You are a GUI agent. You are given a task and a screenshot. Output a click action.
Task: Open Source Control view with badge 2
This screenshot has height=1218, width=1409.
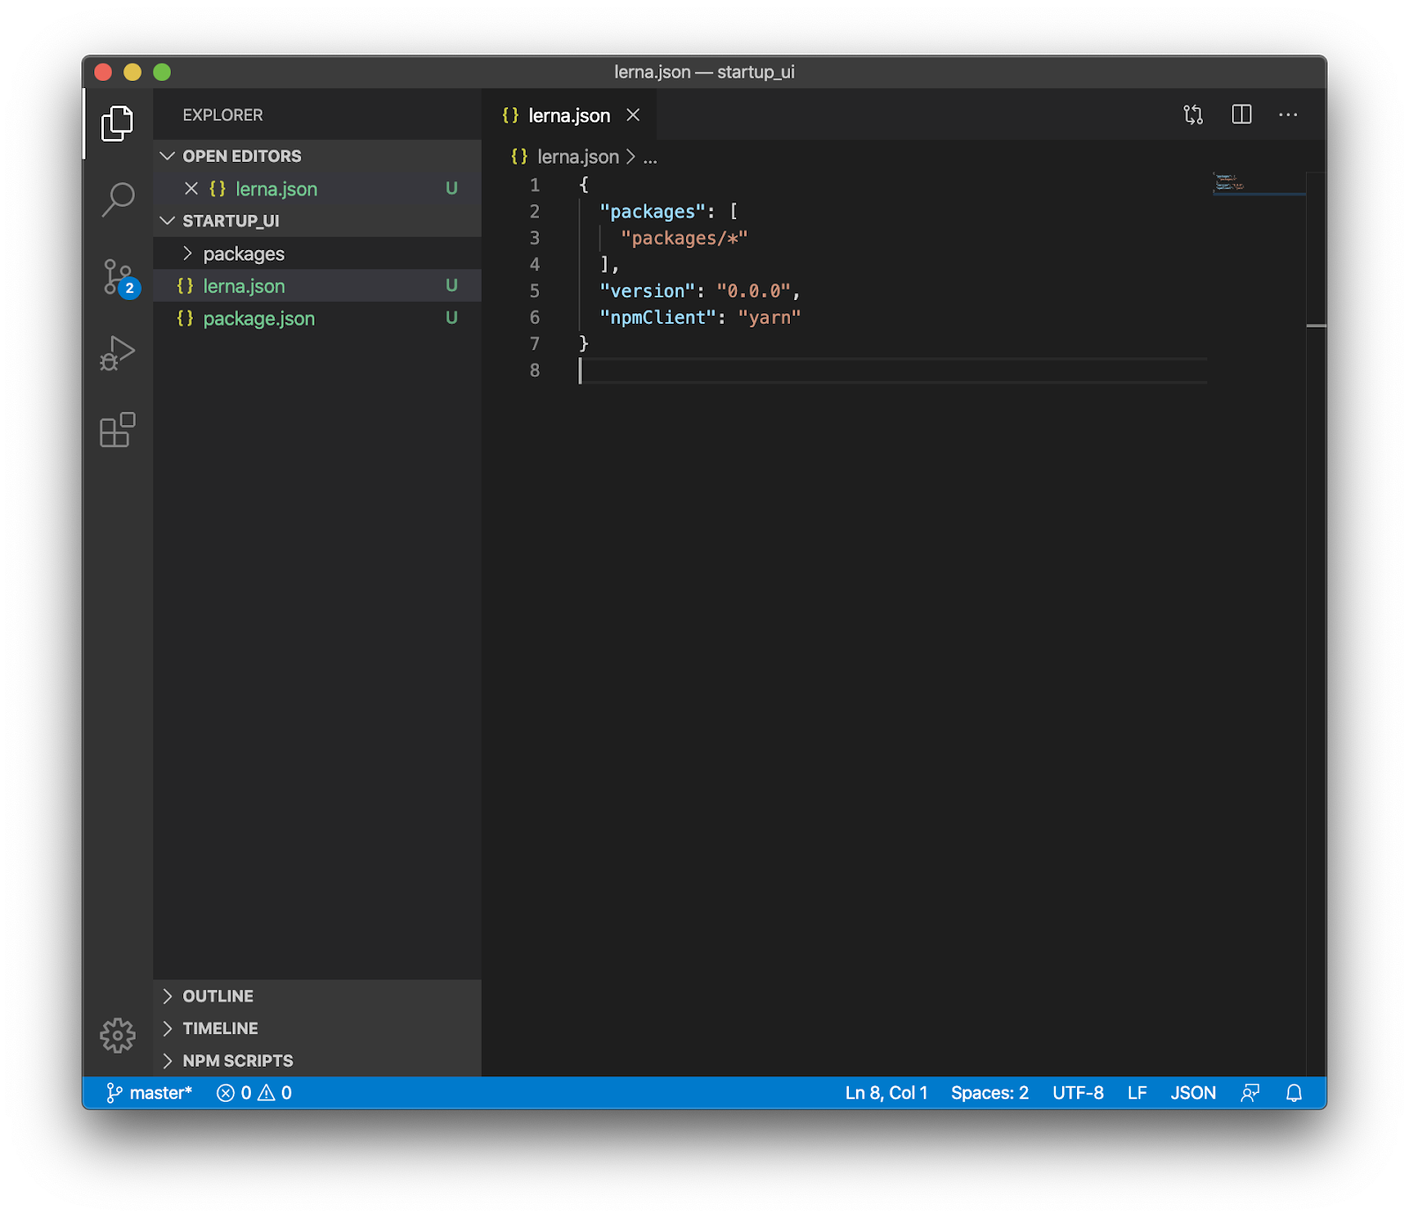(119, 277)
